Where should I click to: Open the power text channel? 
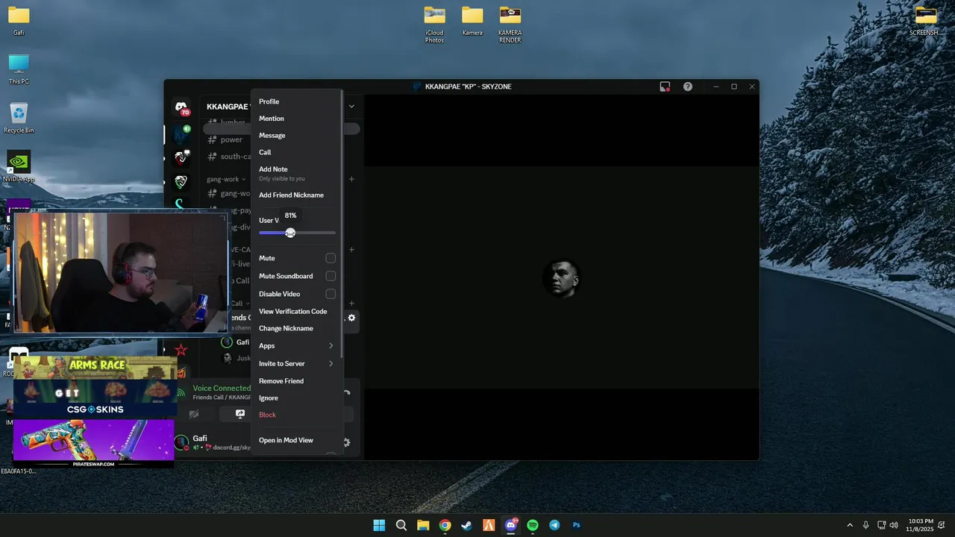coord(231,139)
